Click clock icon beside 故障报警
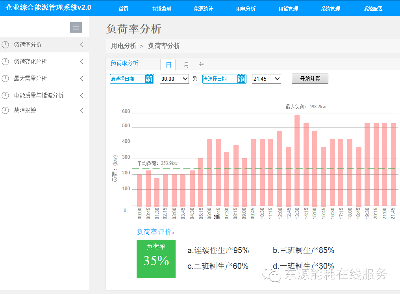 (x=5, y=111)
